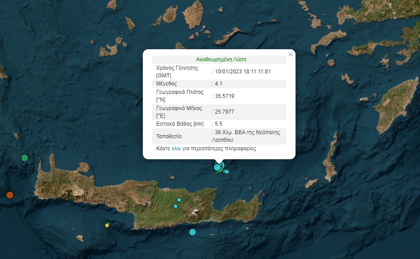Click the latitude value 35.5719
Image resolution: width=420 pixels, height=259 pixels.
pyautogui.click(x=224, y=96)
